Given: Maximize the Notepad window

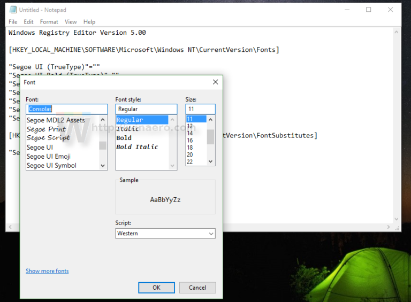Looking at the screenshot, I should pos(369,10).
